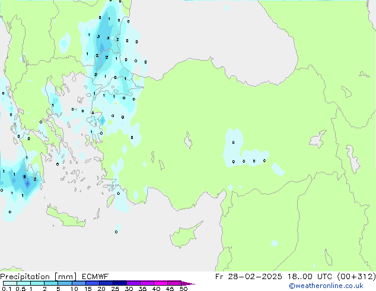Click the date 'Fr 28-02-2025'

[x=248, y=277]
